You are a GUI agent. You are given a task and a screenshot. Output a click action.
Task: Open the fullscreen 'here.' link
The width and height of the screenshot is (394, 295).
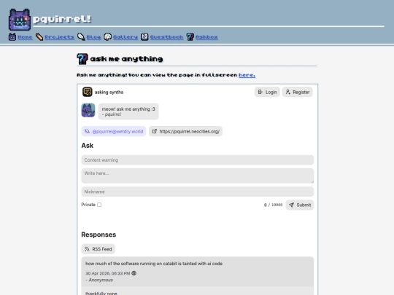(x=247, y=75)
